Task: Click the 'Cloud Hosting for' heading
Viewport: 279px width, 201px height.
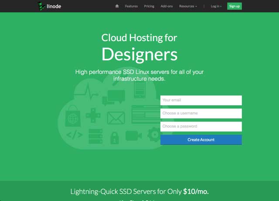Action: [139, 38]
